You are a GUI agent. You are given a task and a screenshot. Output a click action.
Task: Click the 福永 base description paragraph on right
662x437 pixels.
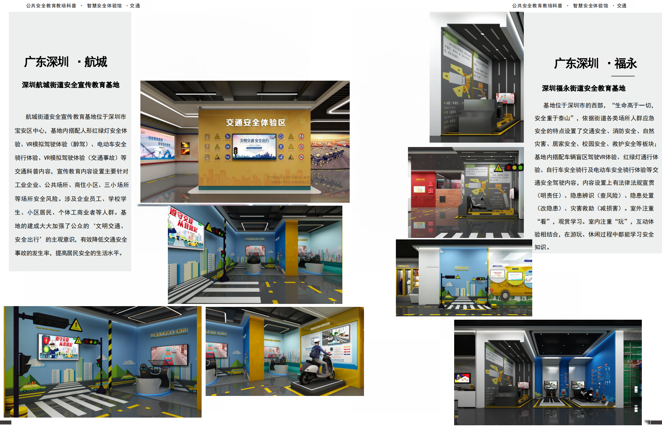coord(596,176)
